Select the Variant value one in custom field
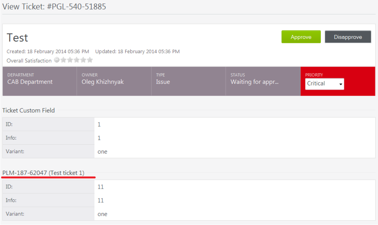This screenshot has width=378, height=225. (x=103, y=152)
